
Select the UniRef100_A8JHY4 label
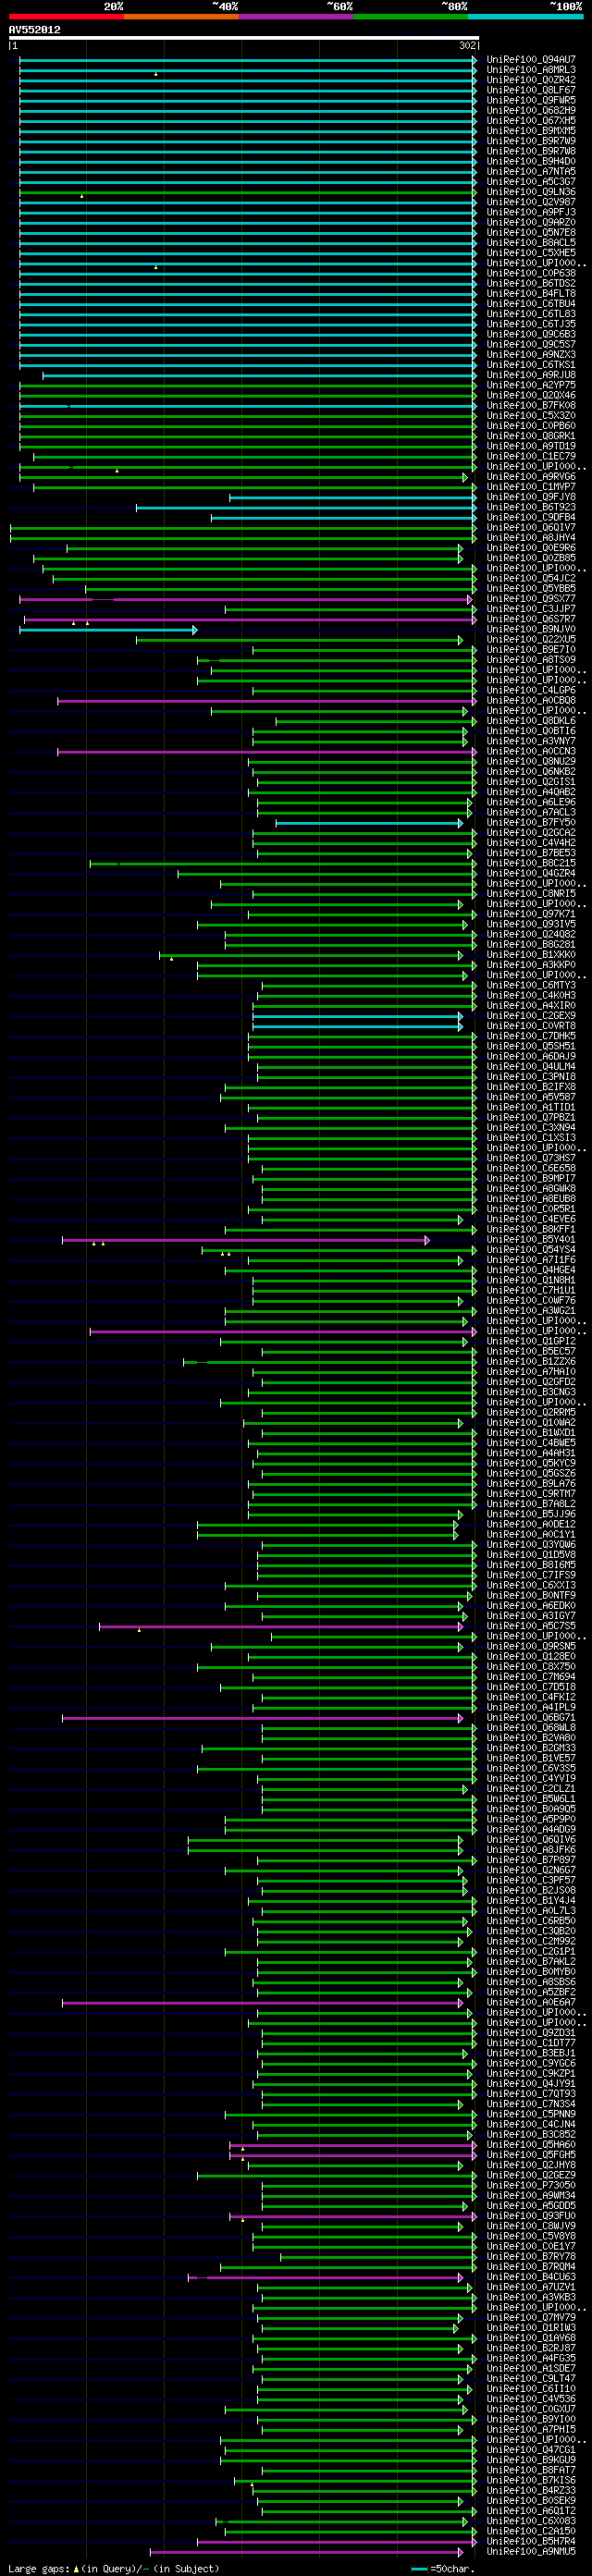531,538
